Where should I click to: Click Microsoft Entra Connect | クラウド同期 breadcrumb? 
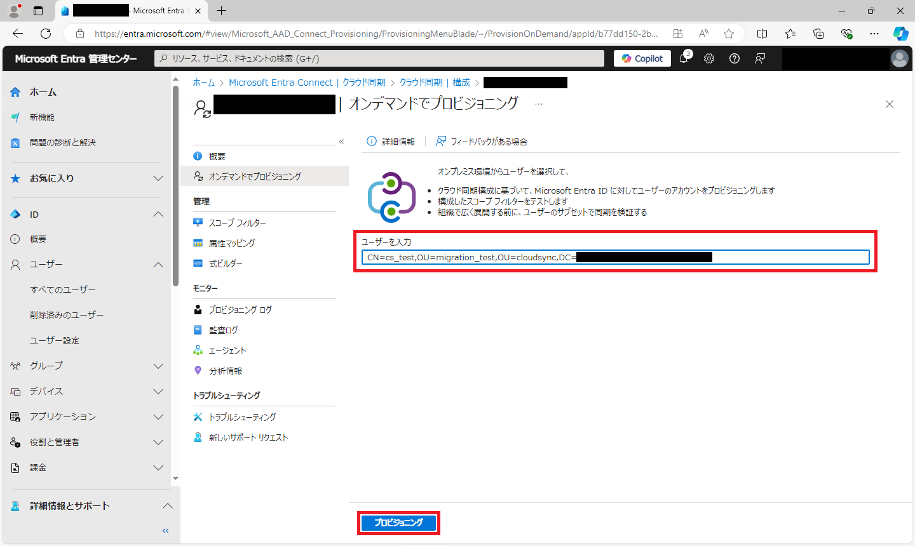click(x=307, y=83)
